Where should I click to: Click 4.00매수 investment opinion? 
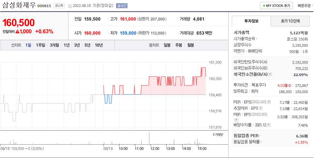pyautogui.click(x=284, y=86)
